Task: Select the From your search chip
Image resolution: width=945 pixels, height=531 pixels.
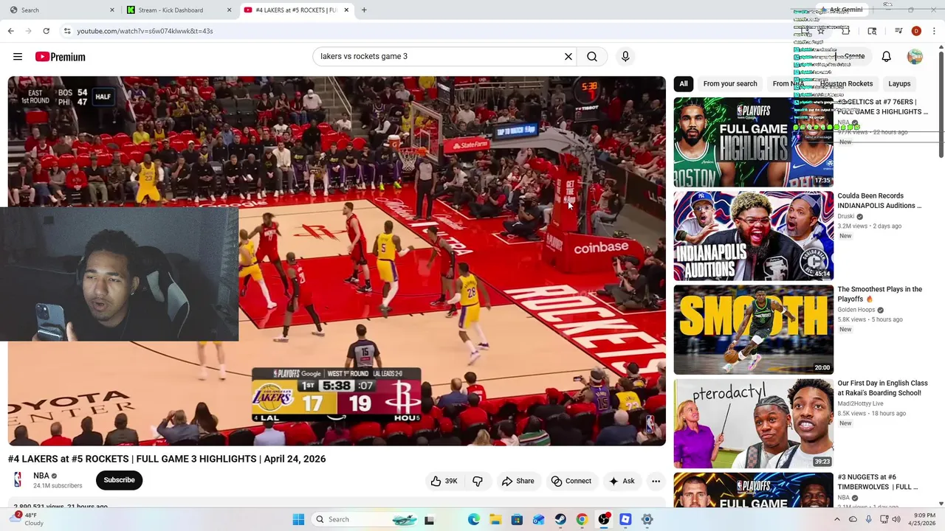Action: [730, 83]
